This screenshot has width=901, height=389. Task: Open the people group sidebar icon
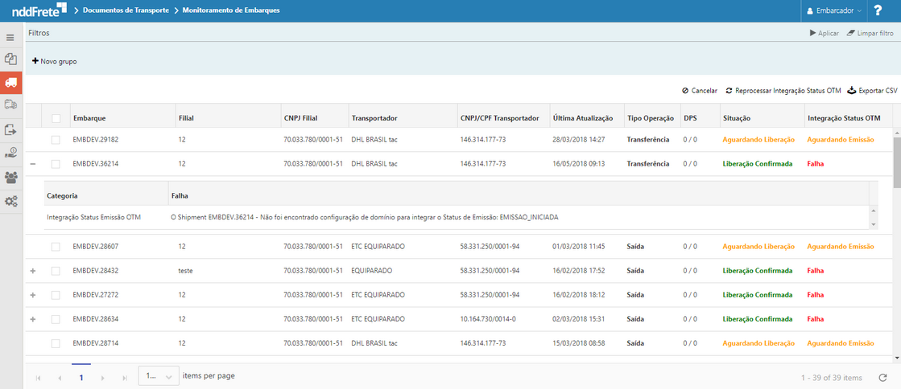[x=10, y=177]
